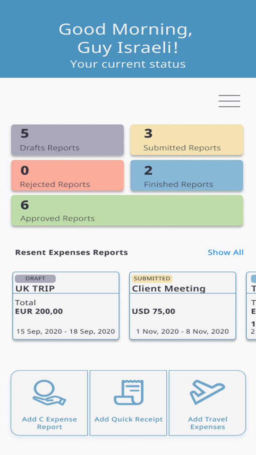
Task: Tap the Your current status header area
Action: click(x=128, y=64)
